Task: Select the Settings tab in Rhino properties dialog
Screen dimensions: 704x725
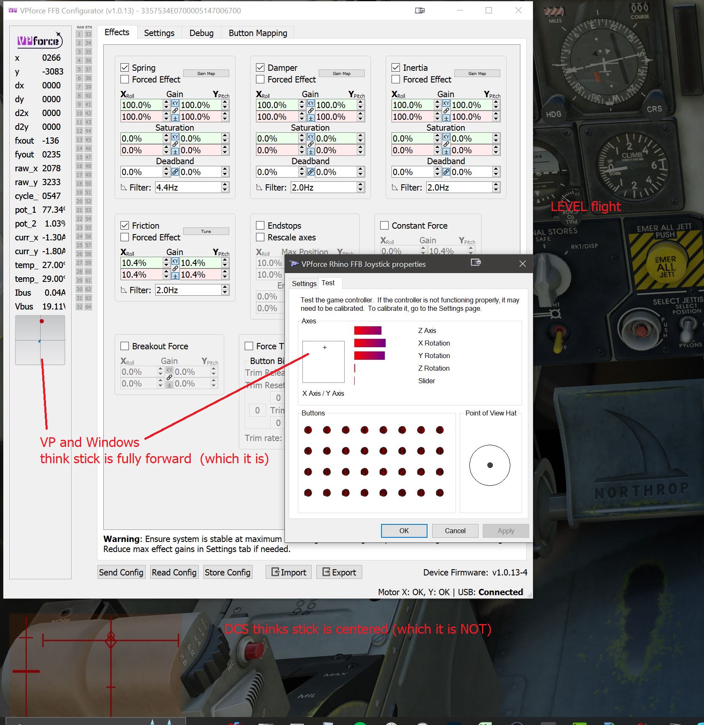Action: pyautogui.click(x=304, y=284)
